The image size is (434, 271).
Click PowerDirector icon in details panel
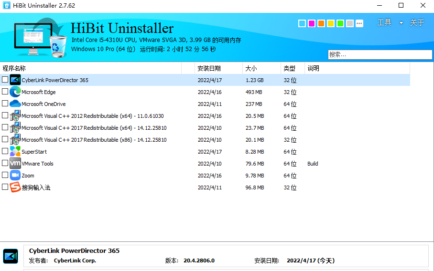[11, 256]
